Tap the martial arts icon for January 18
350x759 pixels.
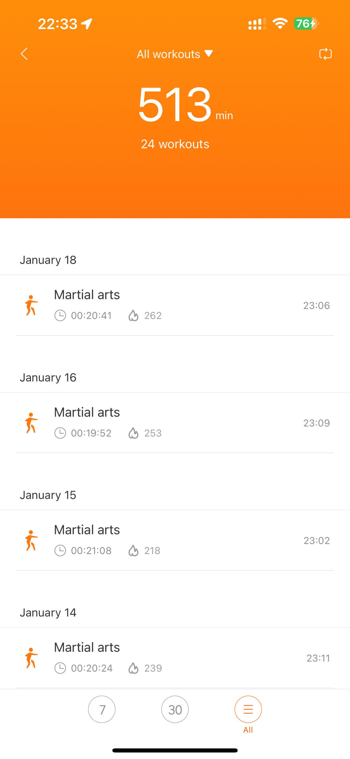pos(31,305)
